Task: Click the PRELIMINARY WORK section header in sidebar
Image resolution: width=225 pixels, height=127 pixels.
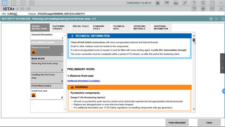Action: tap(47, 43)
